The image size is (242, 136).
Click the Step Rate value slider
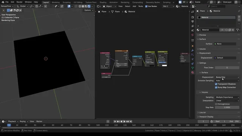227,107
